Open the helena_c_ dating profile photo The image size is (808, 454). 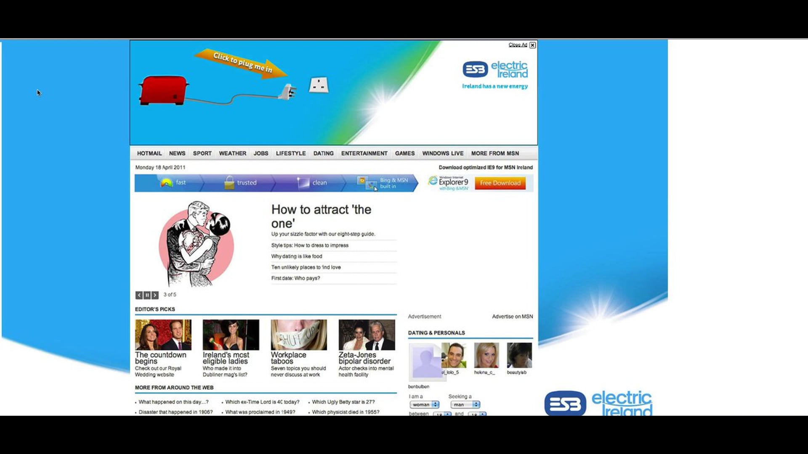pos(486,355)
